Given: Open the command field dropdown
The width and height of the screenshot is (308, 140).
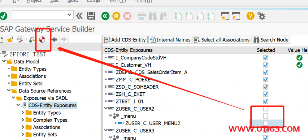Looking at the screenshot, I should 70,15.
